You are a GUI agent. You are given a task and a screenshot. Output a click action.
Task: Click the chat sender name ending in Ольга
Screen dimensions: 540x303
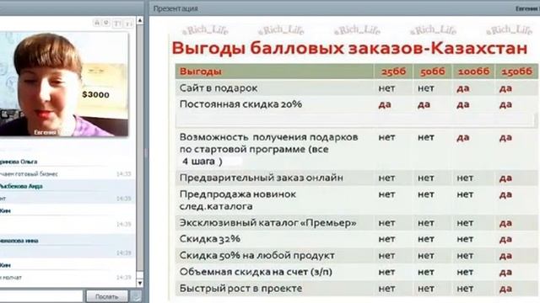19,162
